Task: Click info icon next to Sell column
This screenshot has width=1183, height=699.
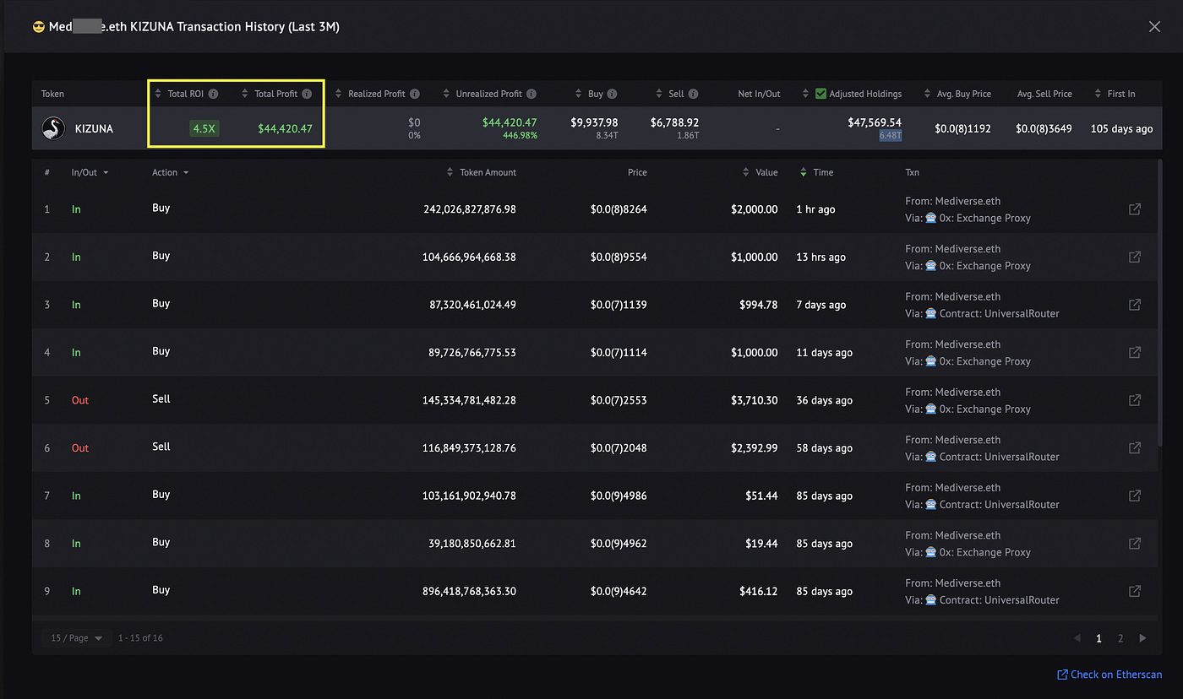Action: [x=693, y=94]
